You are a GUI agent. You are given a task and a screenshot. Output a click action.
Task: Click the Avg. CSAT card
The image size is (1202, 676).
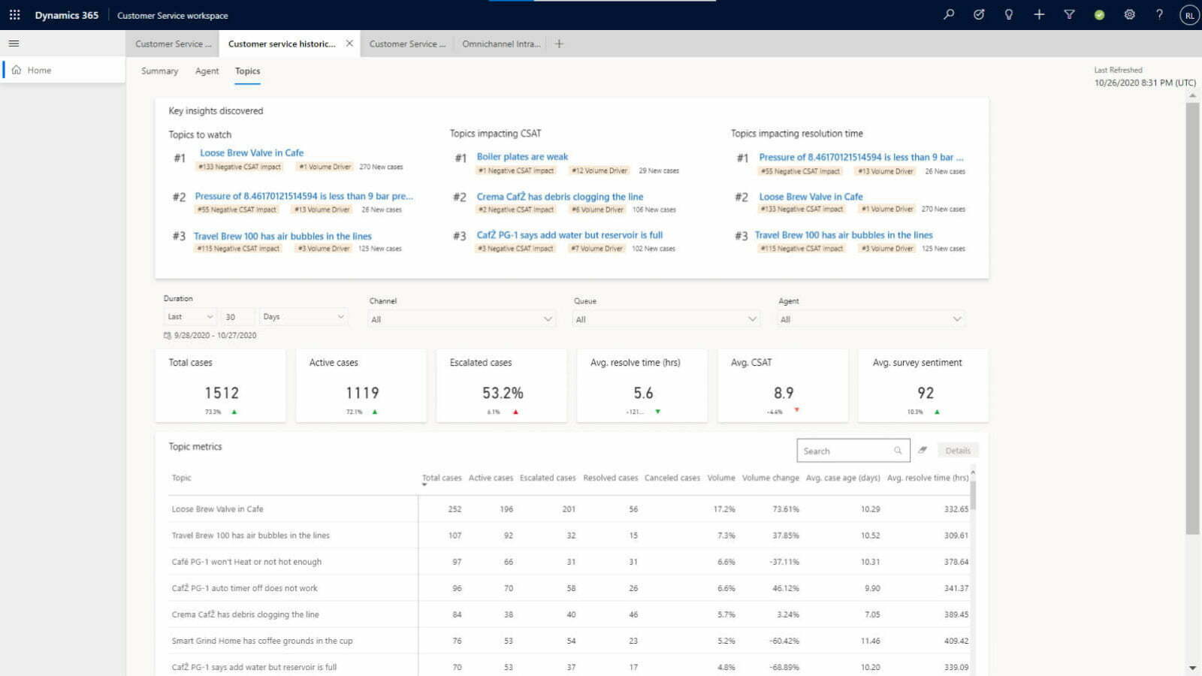(783, 385)
